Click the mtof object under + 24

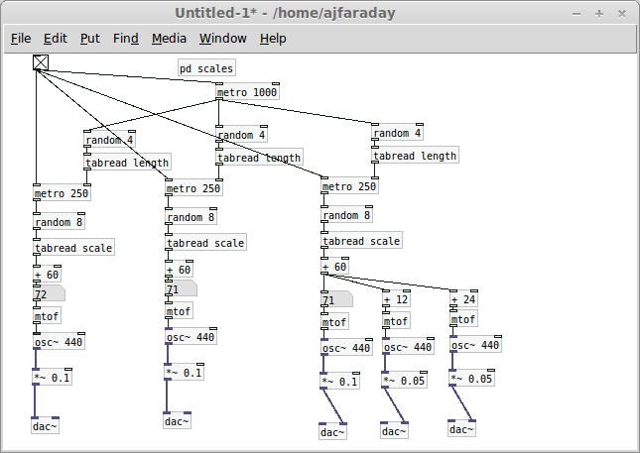point(463,318)
